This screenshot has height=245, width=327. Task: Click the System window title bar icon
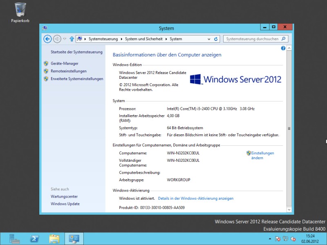(x=45, y=28)
